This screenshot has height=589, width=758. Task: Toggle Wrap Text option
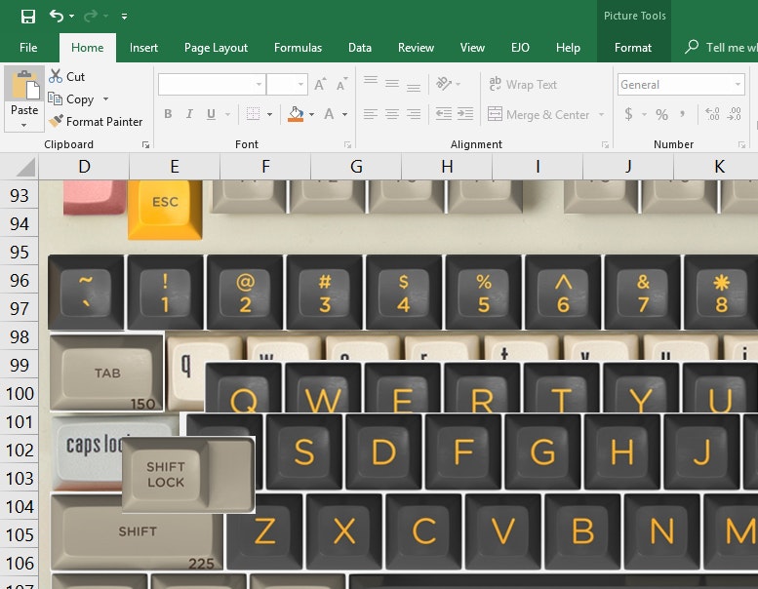click(523, 85)
